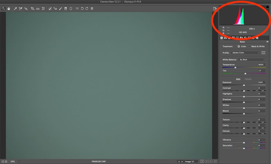The width and height of the screenshot is (271, 164).
Task: Select the Crop tool
Action: pos(32,8)
